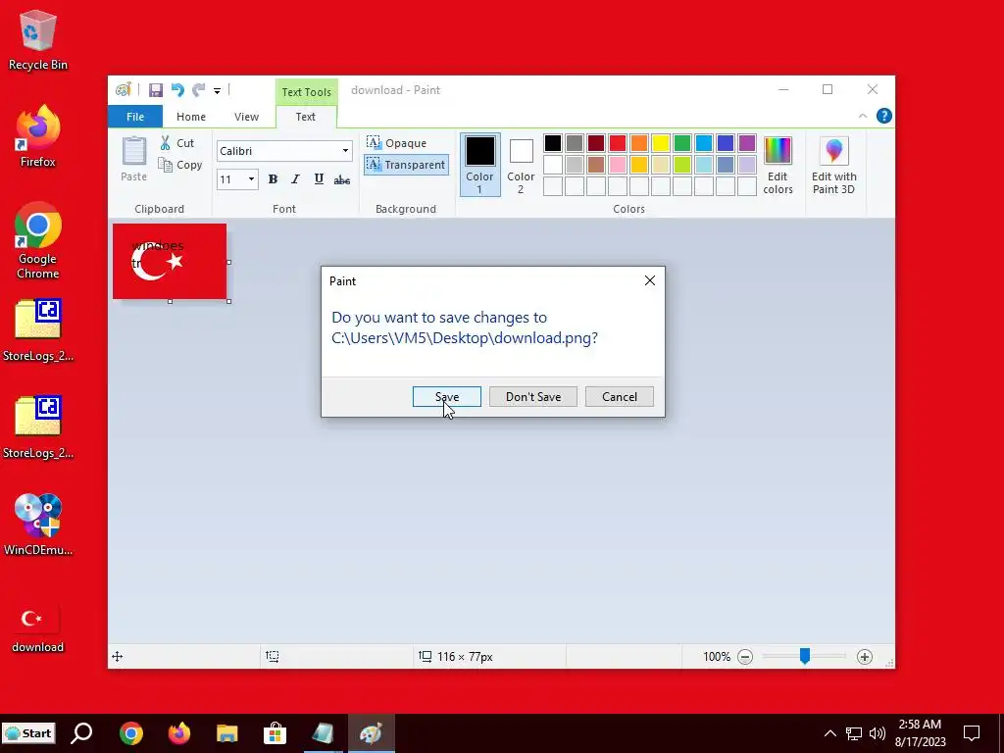Select Color 2 background box
The height and width of the screenshot is (753, 1004).
point(521,164)
